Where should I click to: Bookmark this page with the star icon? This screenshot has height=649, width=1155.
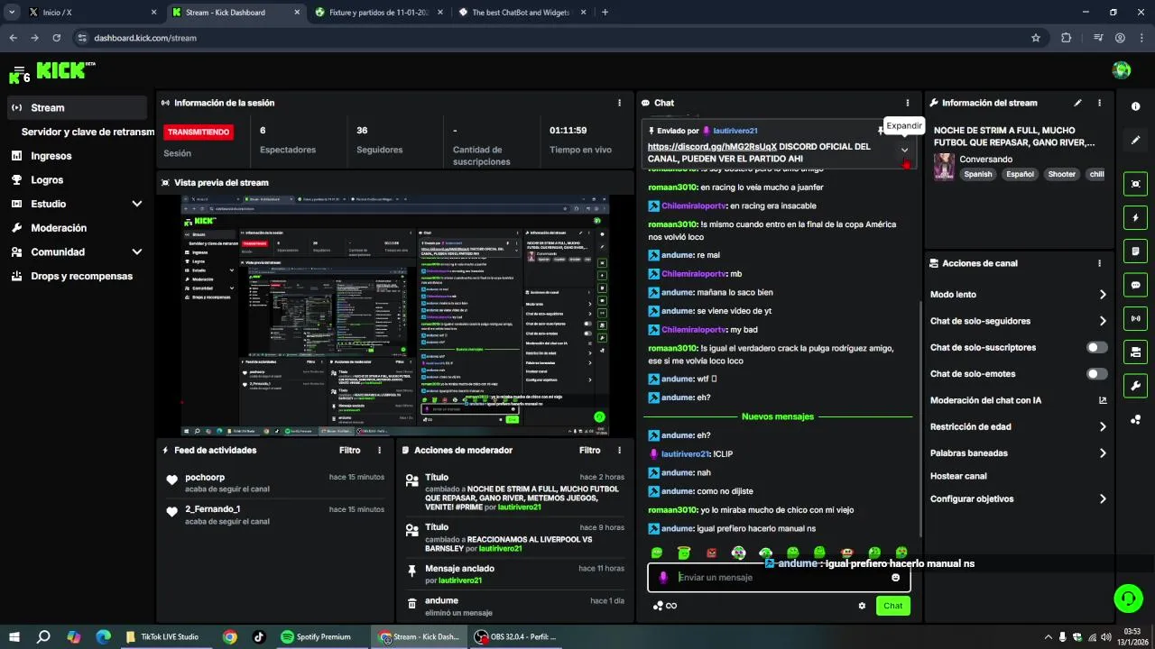(1036, 38)
